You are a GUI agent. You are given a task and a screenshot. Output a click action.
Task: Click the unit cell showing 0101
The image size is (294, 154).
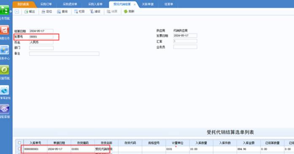point(178,149)
